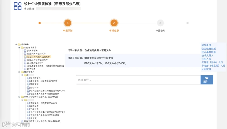Select 专业技术人员基本情况及业绩表 under 技术负责人
The height and width of the screenshot is (129, 227).
(x=45, y=94)
